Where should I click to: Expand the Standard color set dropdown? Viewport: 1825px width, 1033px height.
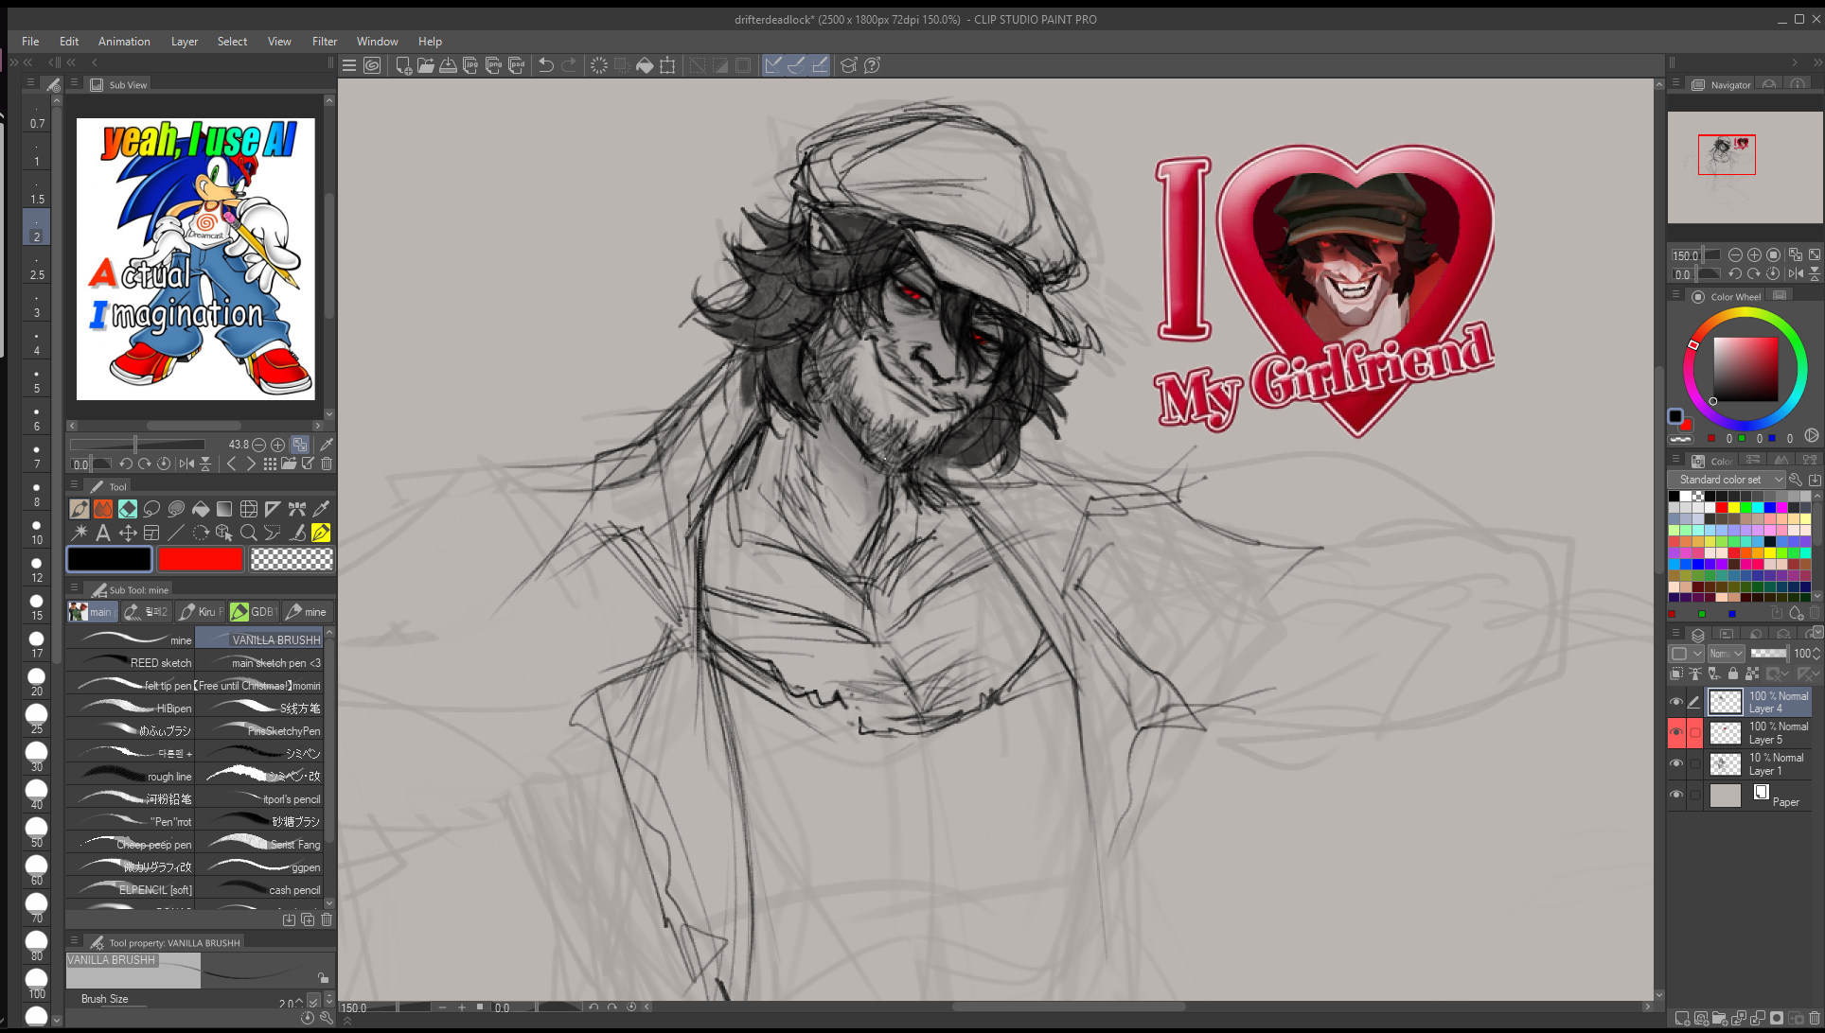coord(1727,480)
